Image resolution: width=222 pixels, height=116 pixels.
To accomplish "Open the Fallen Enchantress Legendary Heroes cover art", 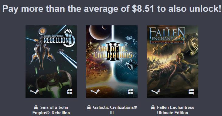I will coord(172,62).
